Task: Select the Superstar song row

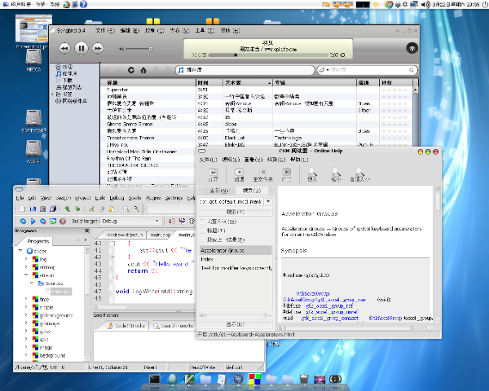Action: tap(258, 90)
